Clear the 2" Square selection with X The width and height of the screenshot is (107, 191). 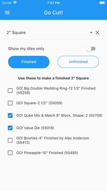[97, 33]
